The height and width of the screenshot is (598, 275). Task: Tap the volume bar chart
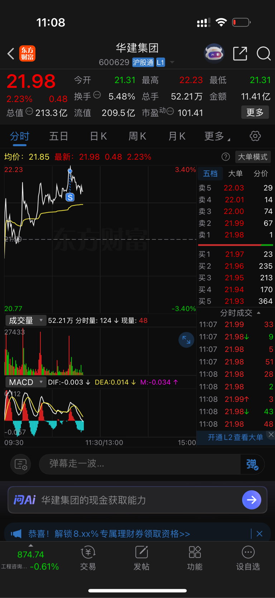tap(100, 351)
